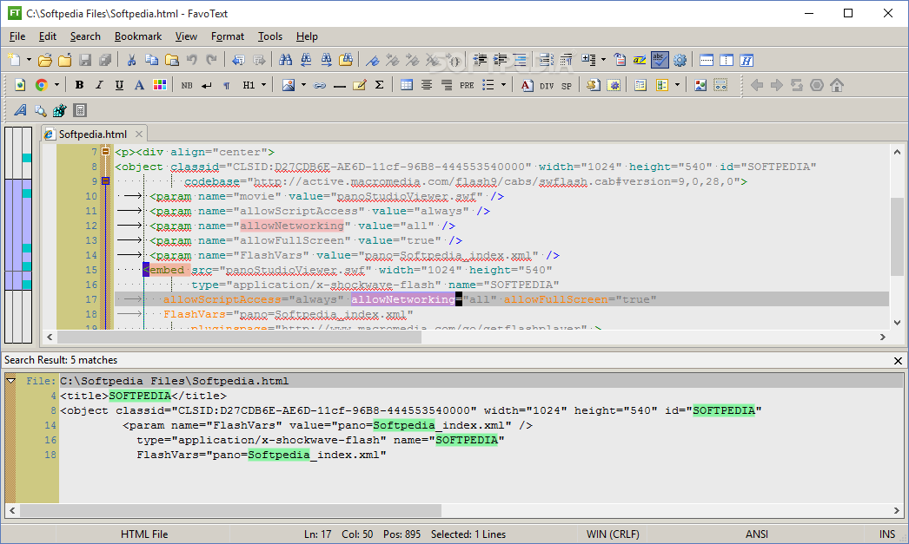Collapse fold marker at line 9

pos(105,181)
